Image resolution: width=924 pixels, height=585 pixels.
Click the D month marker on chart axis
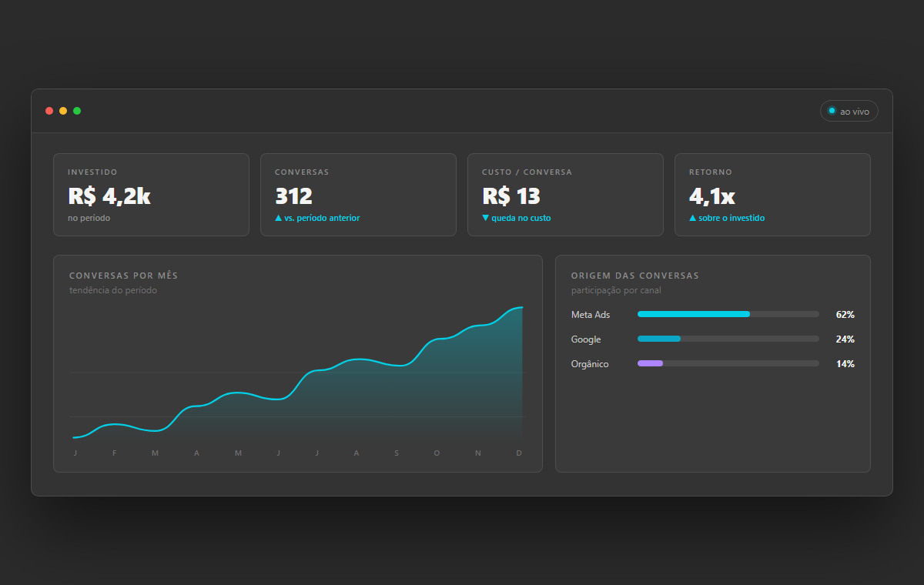click(x=519, y=453)
